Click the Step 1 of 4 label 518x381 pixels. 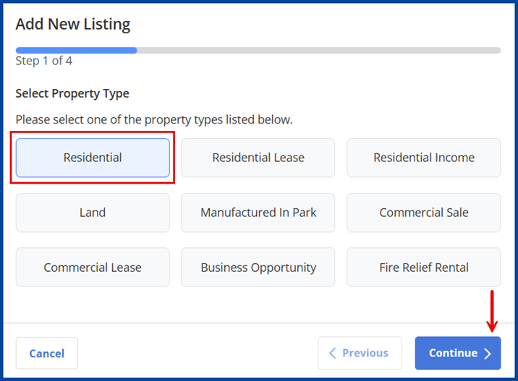(43, 61)
